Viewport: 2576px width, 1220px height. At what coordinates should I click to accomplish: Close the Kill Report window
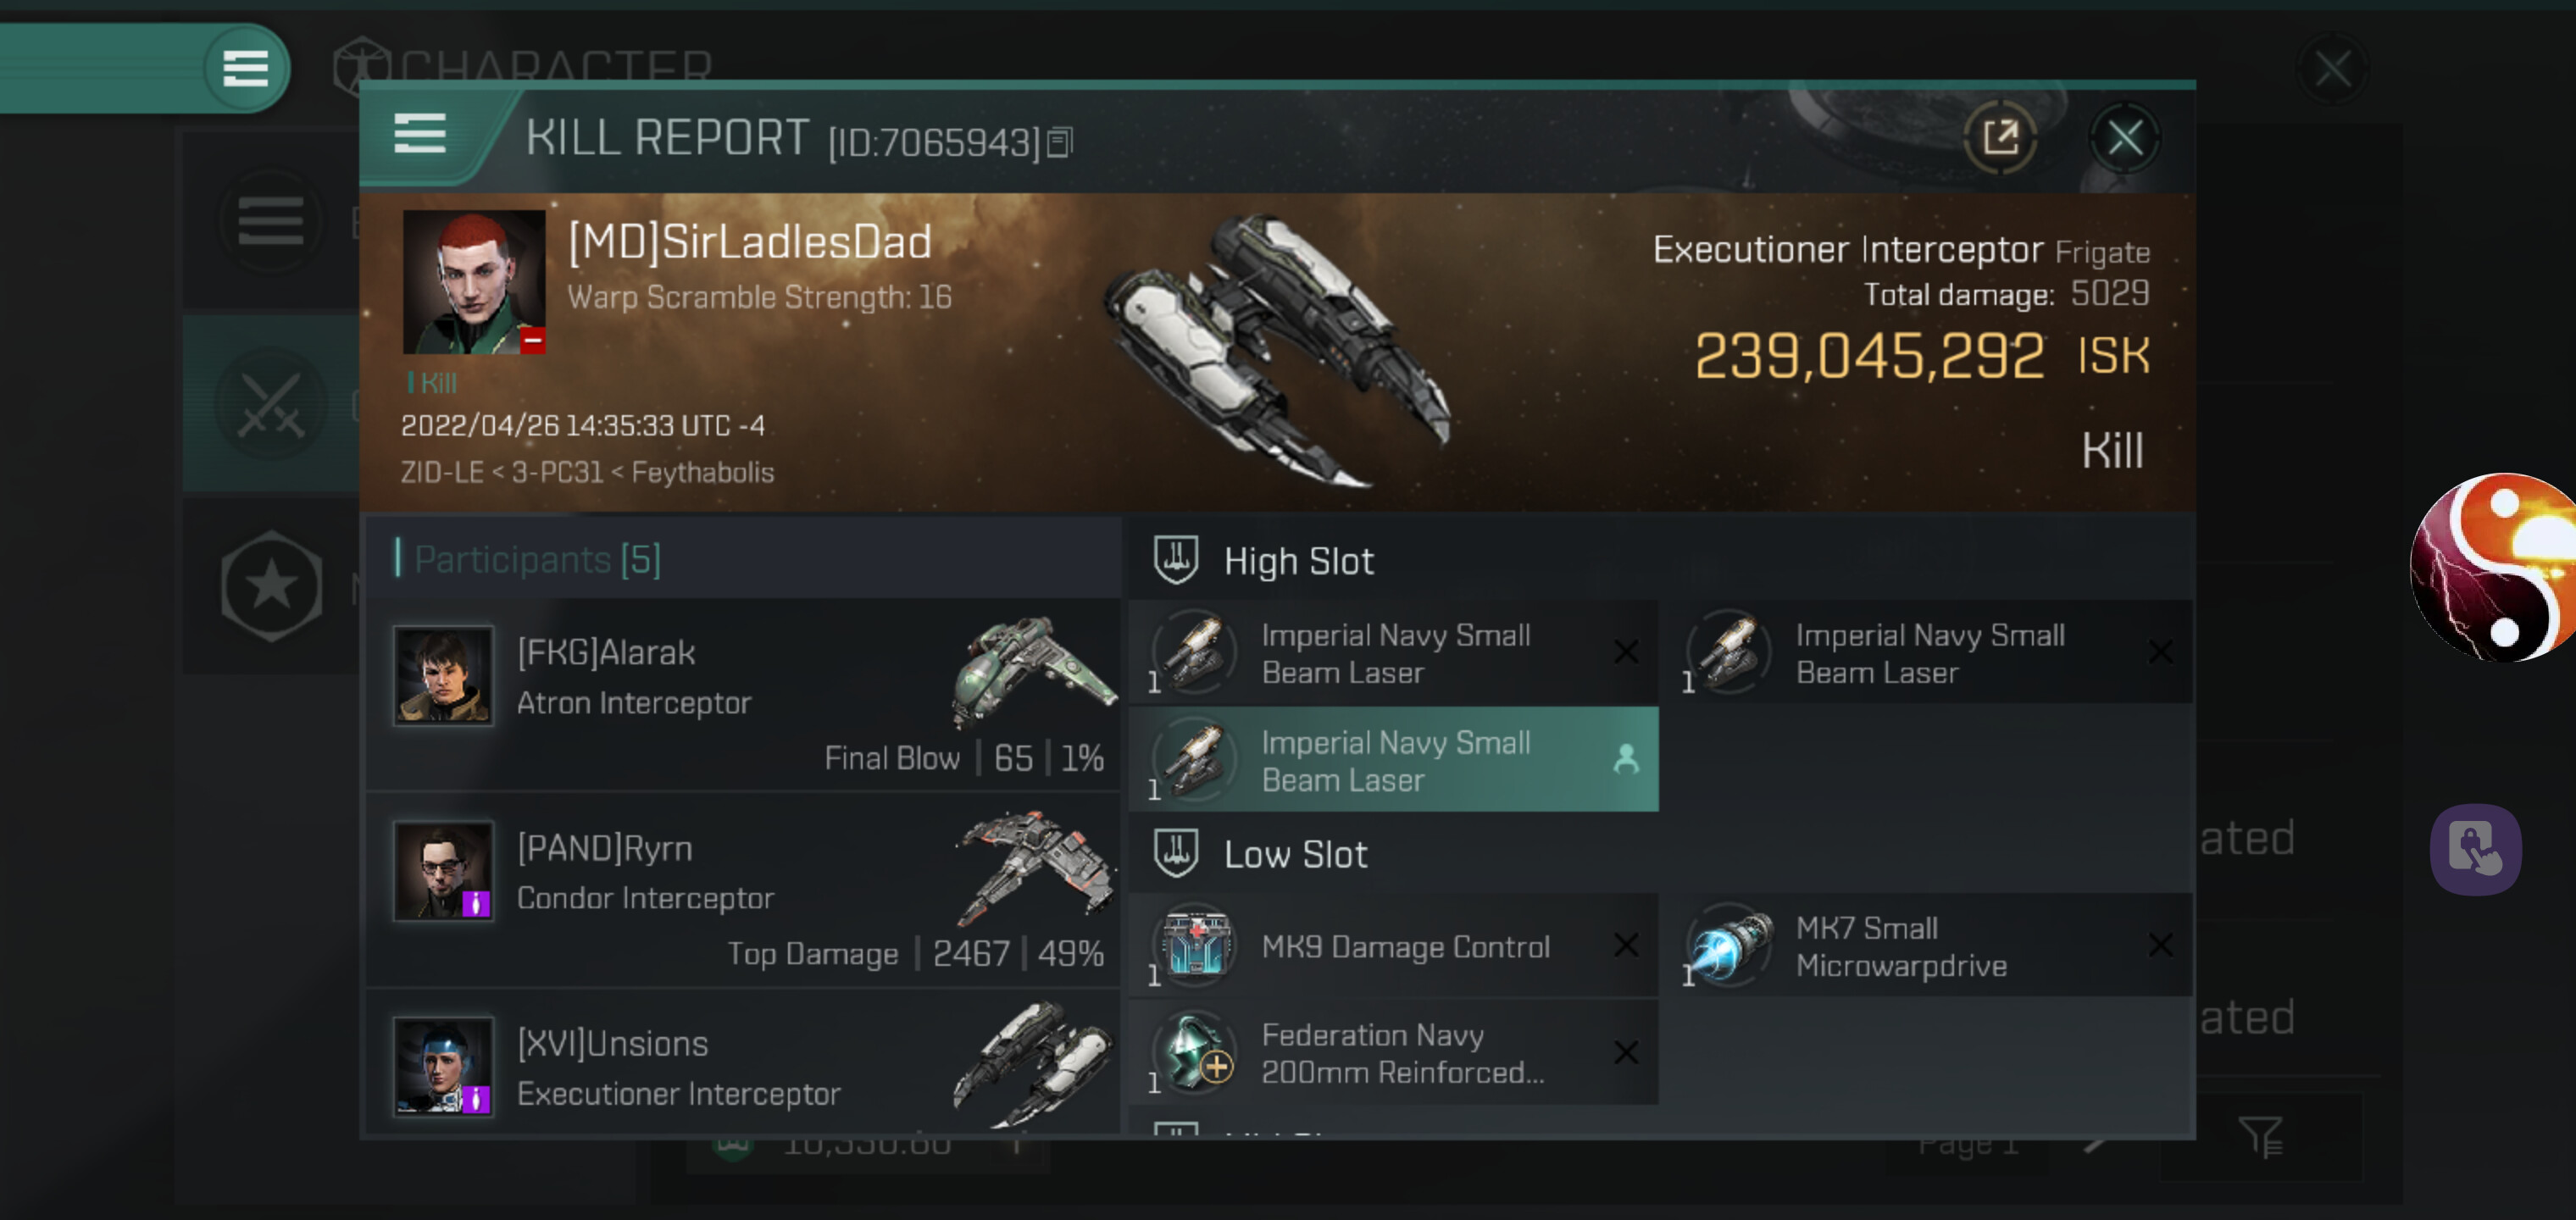pyautogui.click(x=2124, y=137)
